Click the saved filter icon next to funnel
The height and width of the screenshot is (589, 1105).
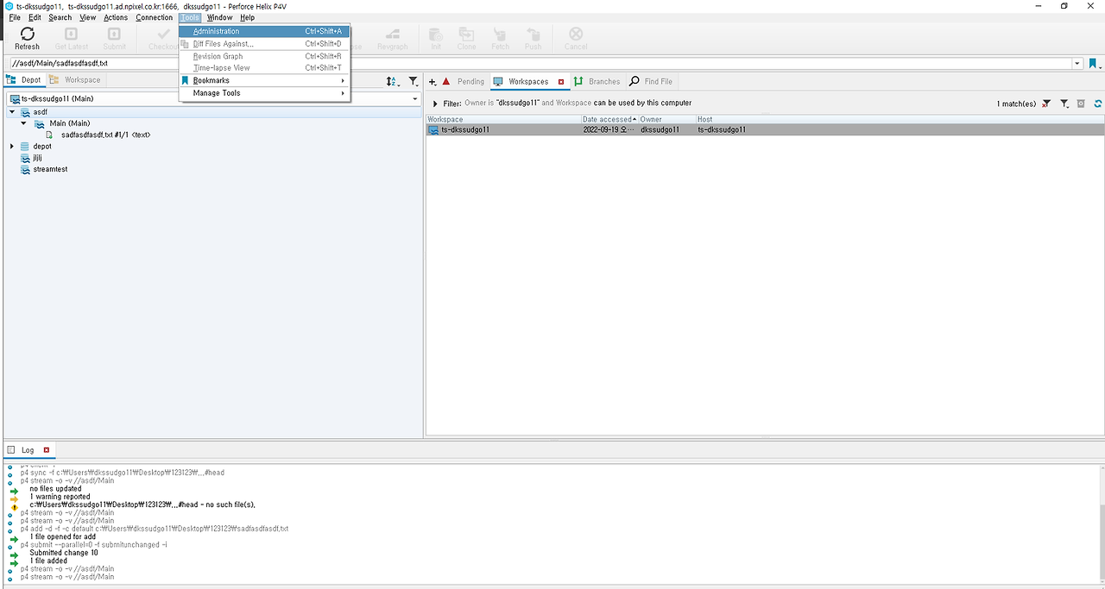[x=1081, y=103]
